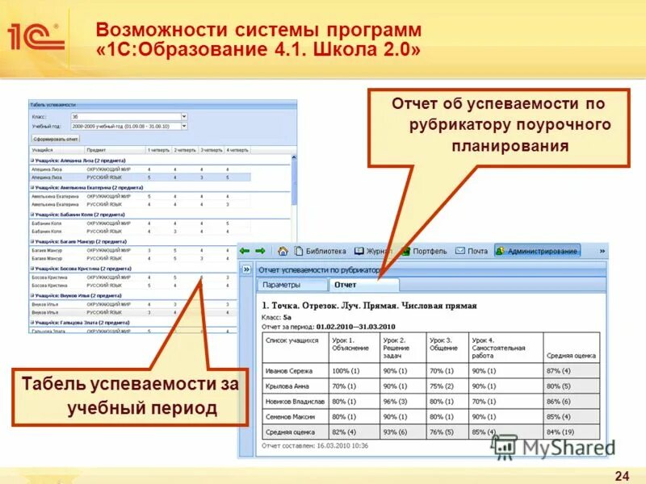The image size is (646, 484).
Task: Click the Крылова Анна name cell
Action: click(x=296, y=386)
